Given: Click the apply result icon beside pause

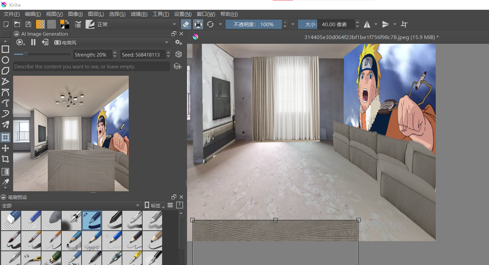Looking at the screenshot, I should 45,42.
